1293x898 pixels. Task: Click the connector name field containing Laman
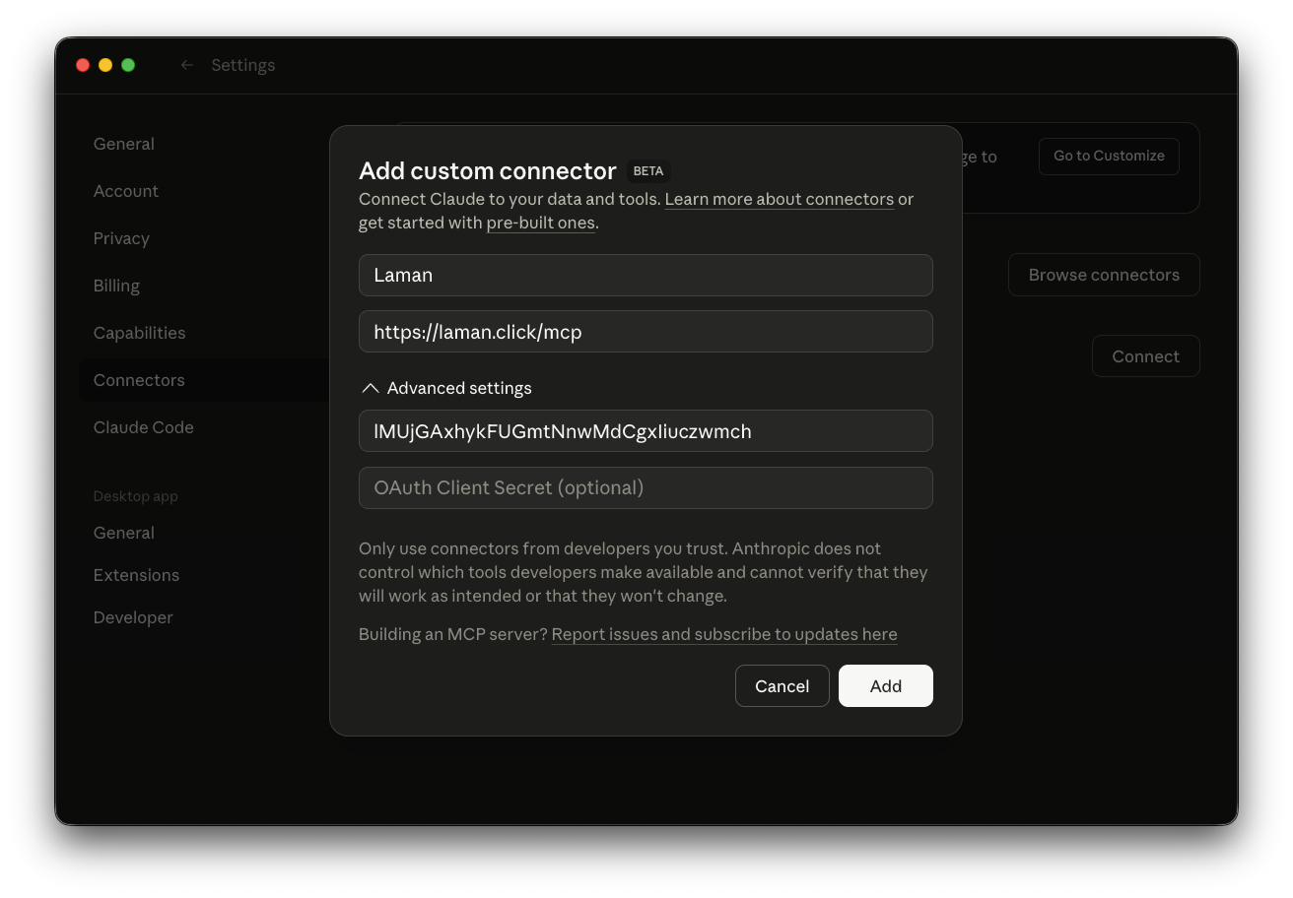click(646, 275)
